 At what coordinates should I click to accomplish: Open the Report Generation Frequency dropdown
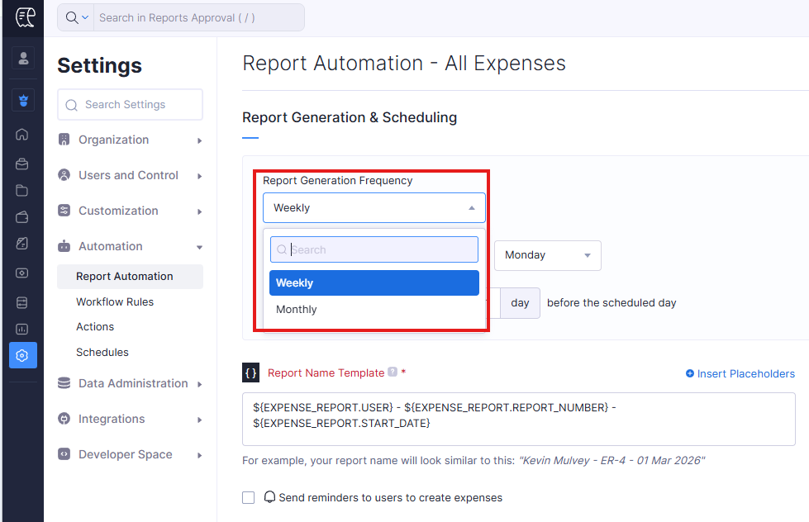(374, 208)
